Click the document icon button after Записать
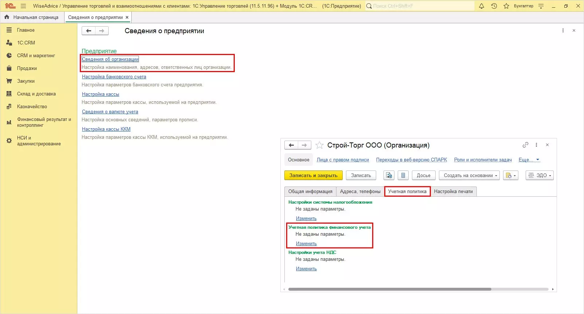The height and width of the screenshot is (314, 584). click(389, 175)
